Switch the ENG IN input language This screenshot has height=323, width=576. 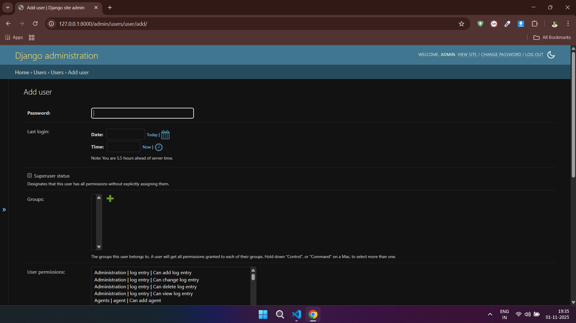(504, 314)
